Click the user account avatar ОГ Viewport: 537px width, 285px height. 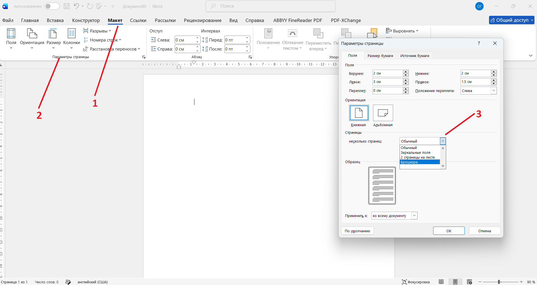tap(479, 6)
